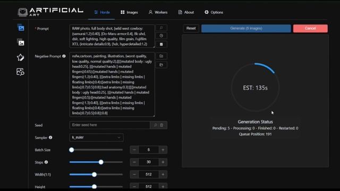Select the star with pencil sidebar icon
Image resolution: width=340 pixels, height=191 pixels.
point(20,57)
